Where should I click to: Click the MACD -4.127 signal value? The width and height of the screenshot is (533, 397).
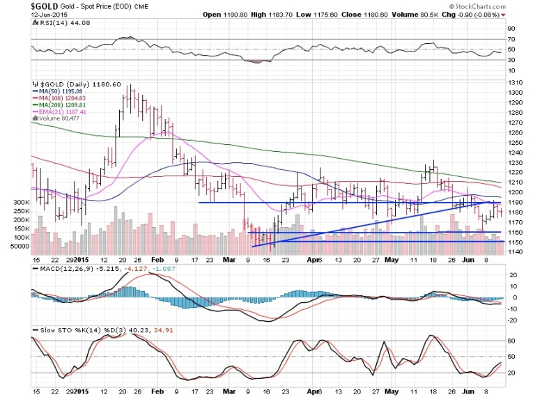click(x=135, y=269)
